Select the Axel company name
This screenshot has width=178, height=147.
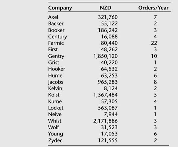click(x=53, y=17)
